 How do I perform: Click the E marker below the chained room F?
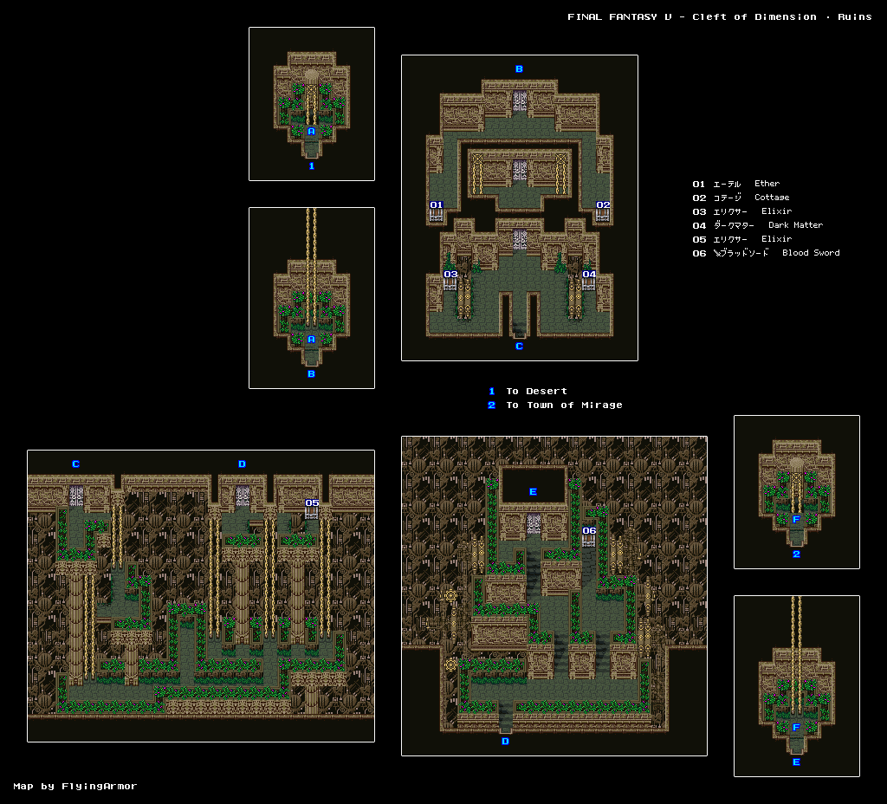(x=797, y=762)
